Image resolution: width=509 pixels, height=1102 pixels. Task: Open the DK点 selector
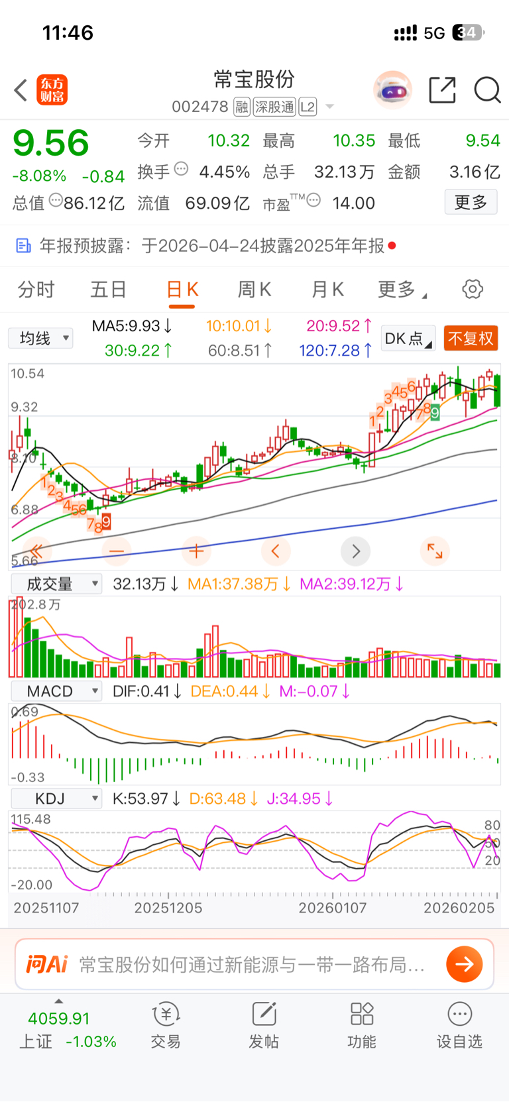tap(408, 339)
